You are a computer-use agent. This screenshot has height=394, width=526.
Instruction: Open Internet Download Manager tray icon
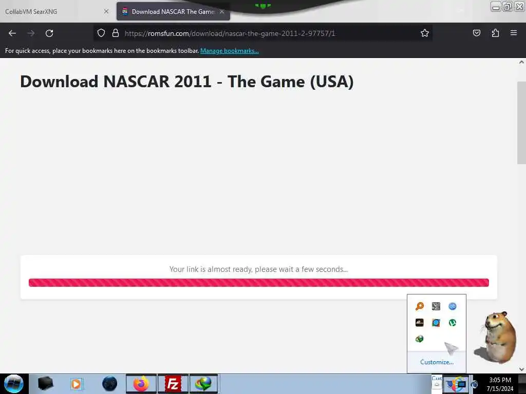click(419, 339)
